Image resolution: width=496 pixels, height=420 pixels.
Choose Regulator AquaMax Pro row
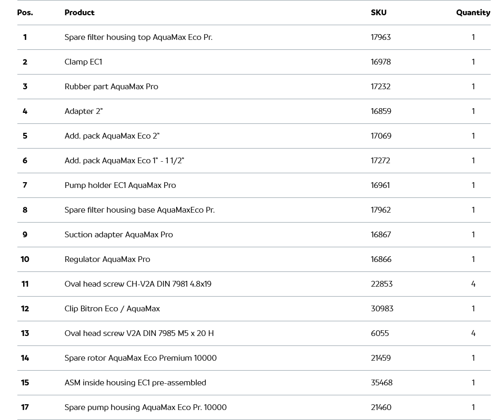point(107,259)
